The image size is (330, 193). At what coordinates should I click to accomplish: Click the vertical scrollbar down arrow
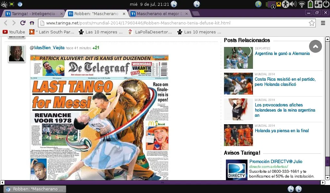[327, 178]
